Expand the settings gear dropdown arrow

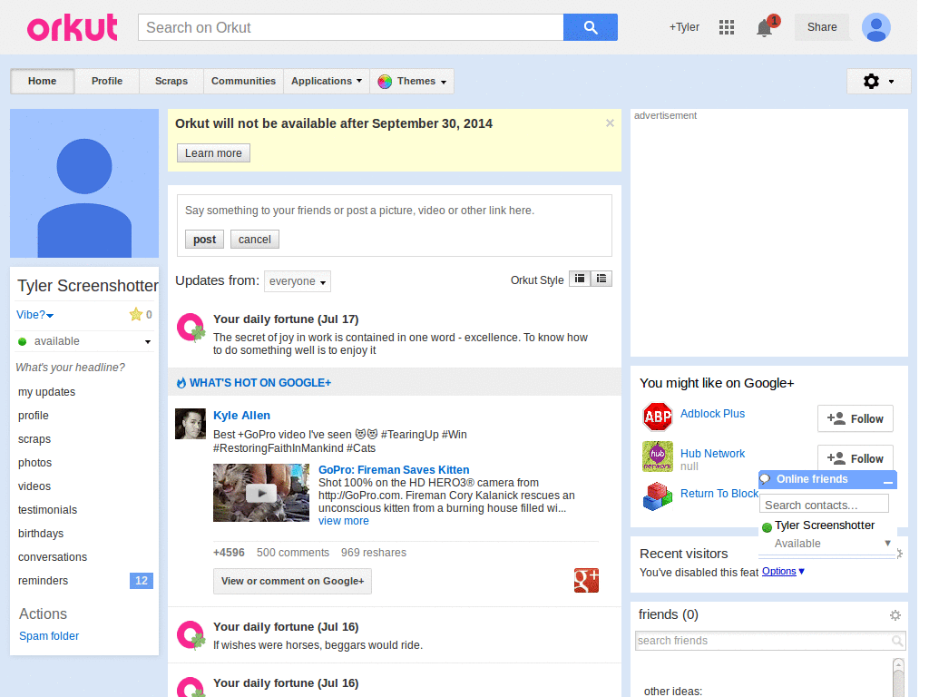(891, 82)
